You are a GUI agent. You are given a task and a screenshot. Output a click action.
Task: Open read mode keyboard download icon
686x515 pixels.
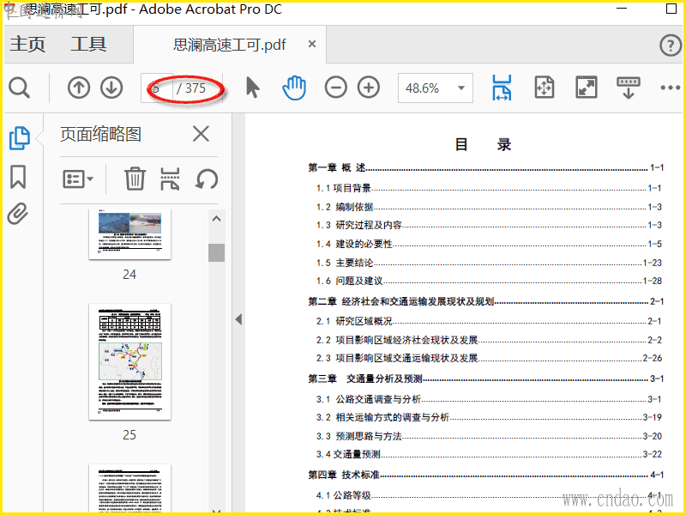629,88
